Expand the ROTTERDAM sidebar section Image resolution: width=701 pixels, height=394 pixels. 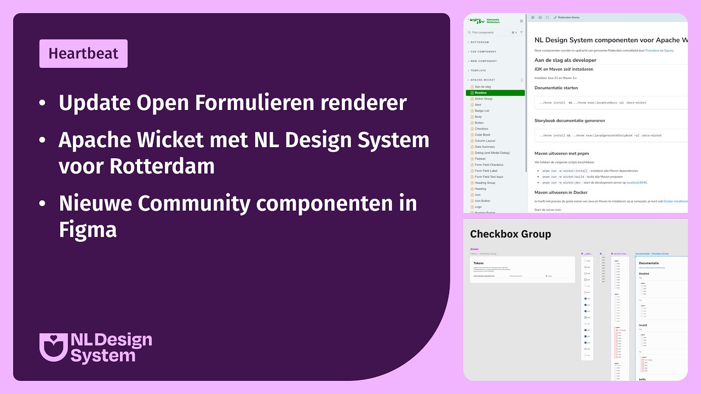[x=480, y=42]
